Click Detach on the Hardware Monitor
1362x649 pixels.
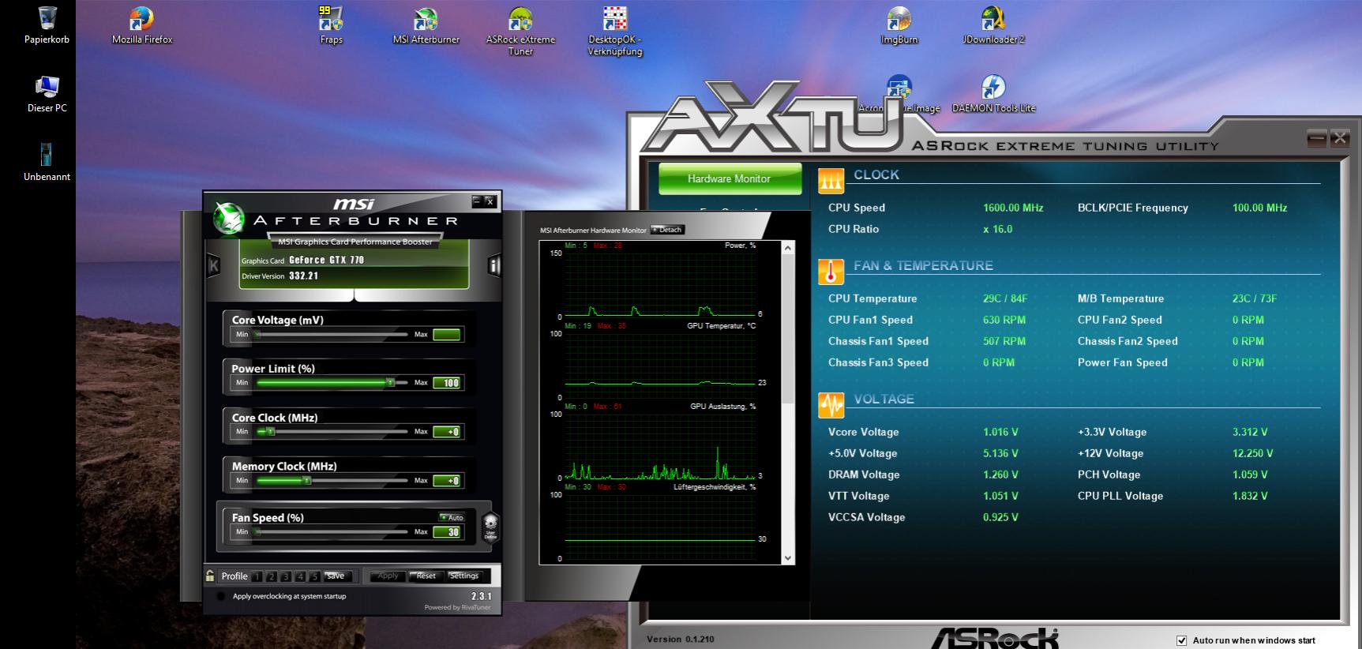(668, 230)
